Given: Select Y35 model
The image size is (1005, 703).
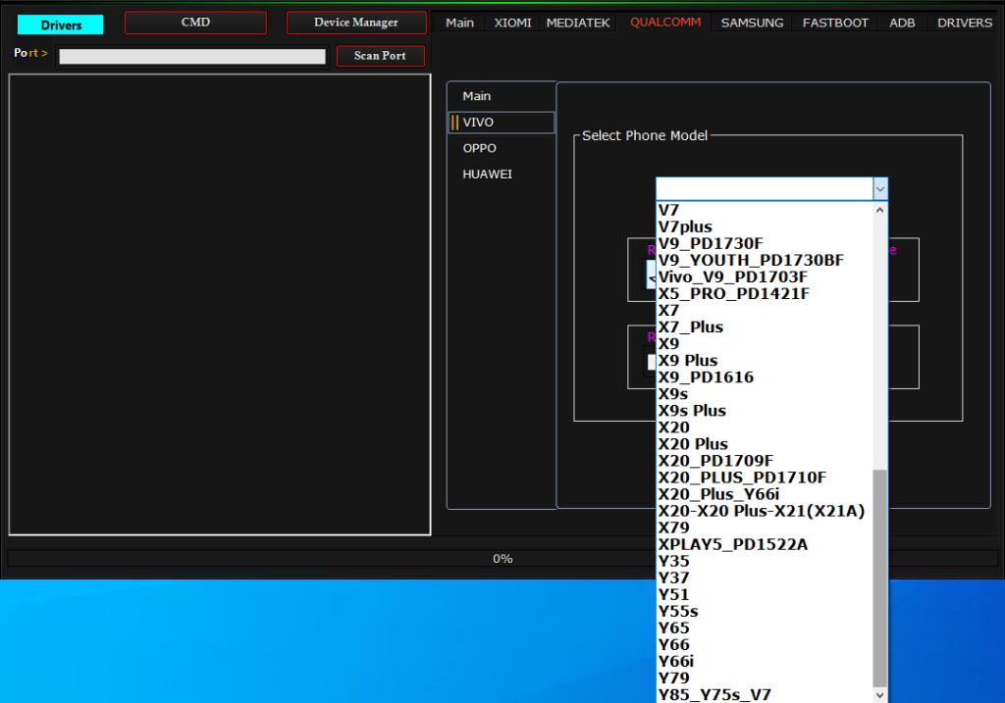Looking at the screenshot, I should (765, 561).
